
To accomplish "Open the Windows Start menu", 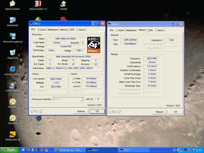I will (10, 150).
